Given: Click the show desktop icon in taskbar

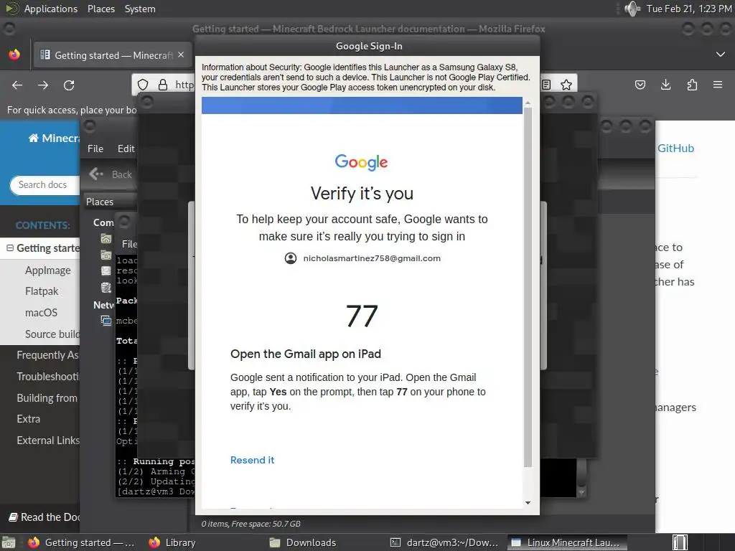Looking at the screenshot, I should click(x=9, y=542).
